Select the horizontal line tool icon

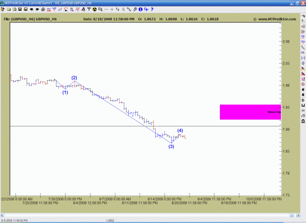click(106, 9)
